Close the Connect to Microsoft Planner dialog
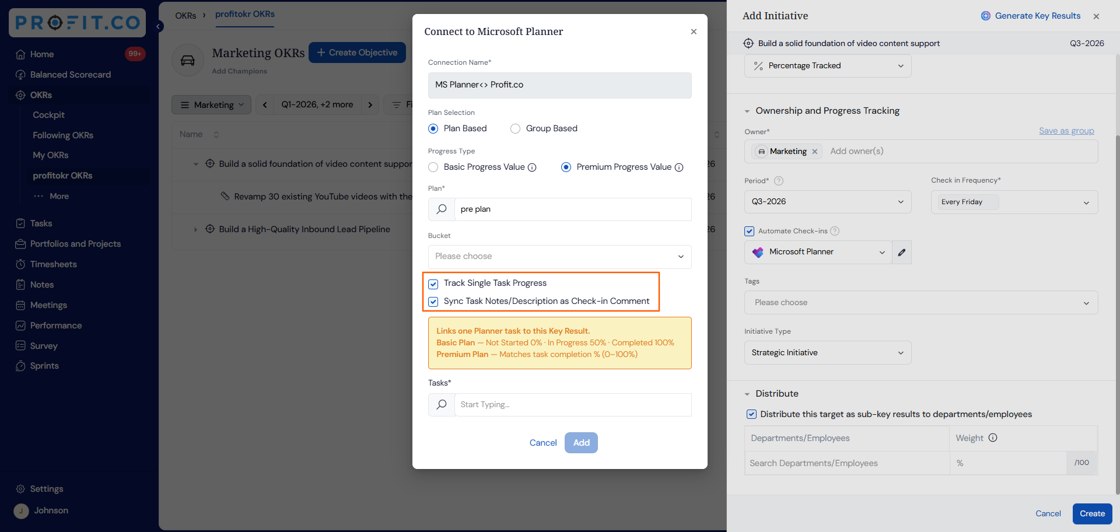The image size is (1120, 532). pos(694,32)
